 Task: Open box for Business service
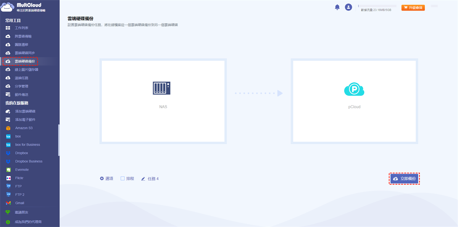click(27, 145)
